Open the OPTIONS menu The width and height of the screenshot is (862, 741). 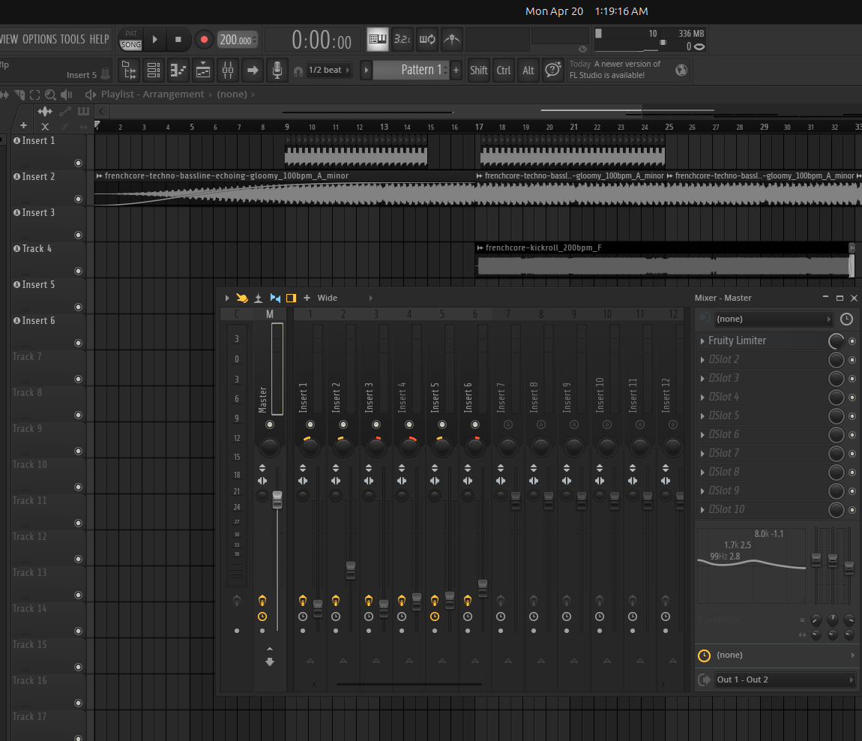(x=39, y=39)
